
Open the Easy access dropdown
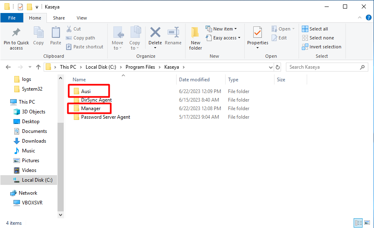pyautogui.click(x=223, y=38)
